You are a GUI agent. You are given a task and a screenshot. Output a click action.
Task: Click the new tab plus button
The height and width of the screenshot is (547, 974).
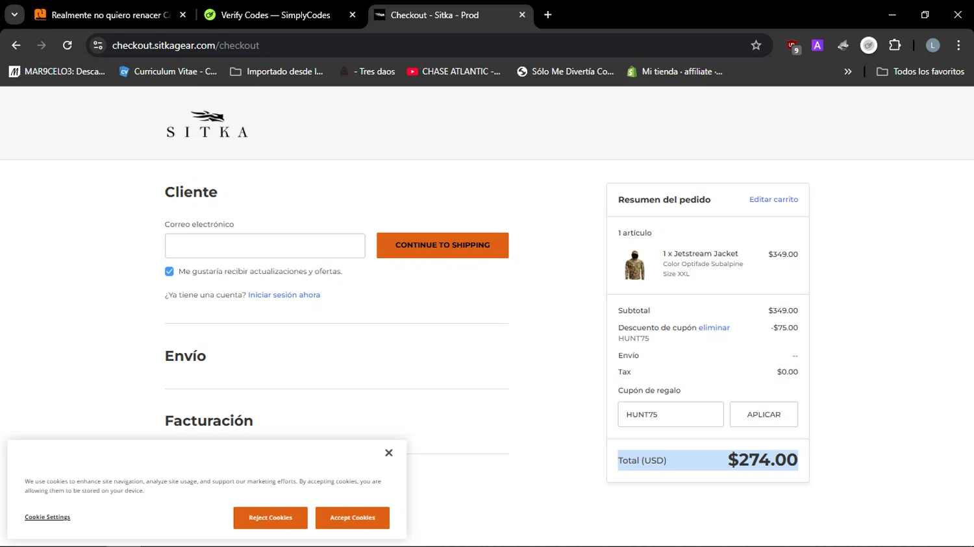click(548, 15)
